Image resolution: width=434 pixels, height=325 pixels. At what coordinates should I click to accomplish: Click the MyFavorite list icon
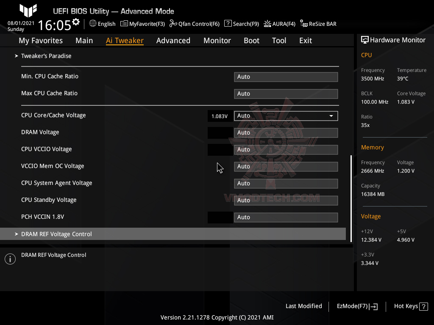pos(124,24)
